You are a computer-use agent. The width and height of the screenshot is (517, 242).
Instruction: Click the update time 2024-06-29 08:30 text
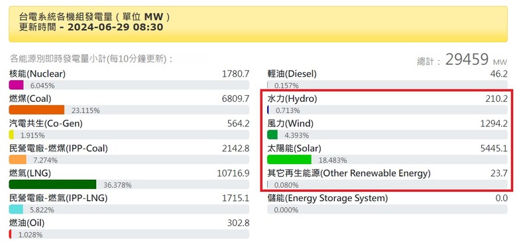coord(115,27)
